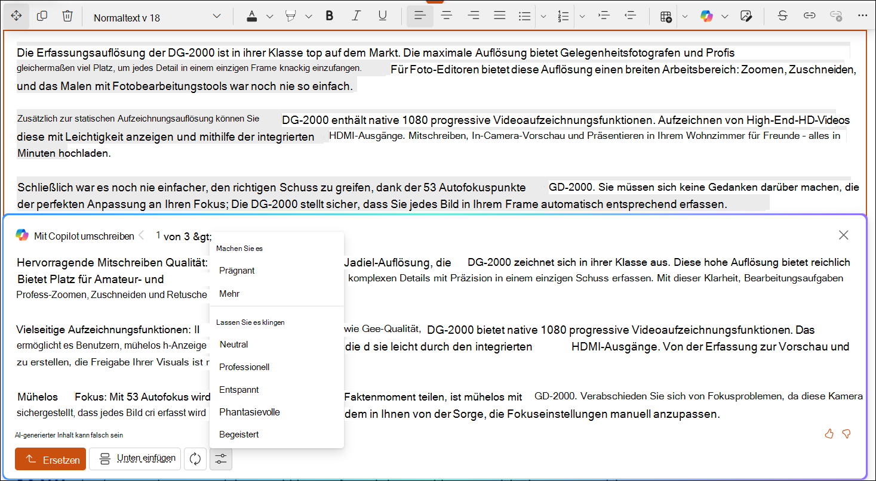
Task: Give thumbs up feedback
Action: tap(829, 434)
